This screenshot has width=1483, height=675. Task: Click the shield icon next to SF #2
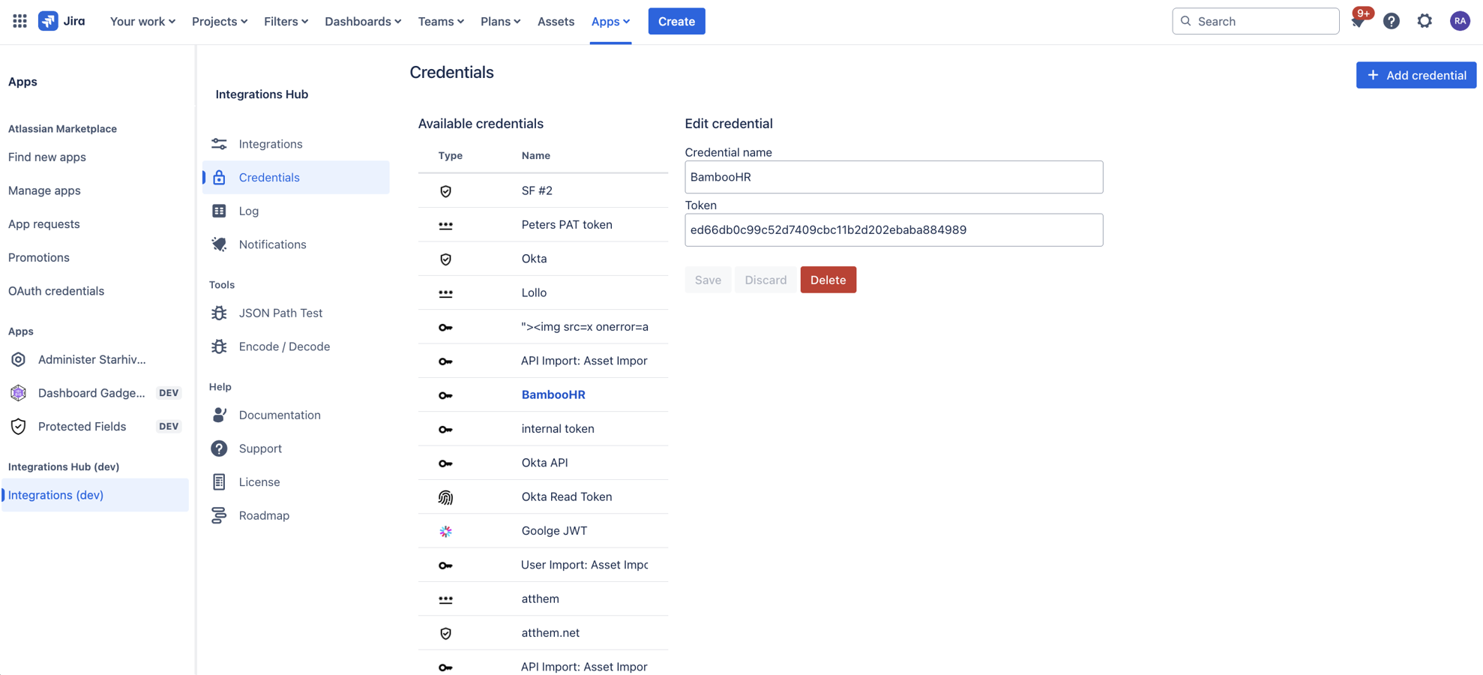(446, 190)
